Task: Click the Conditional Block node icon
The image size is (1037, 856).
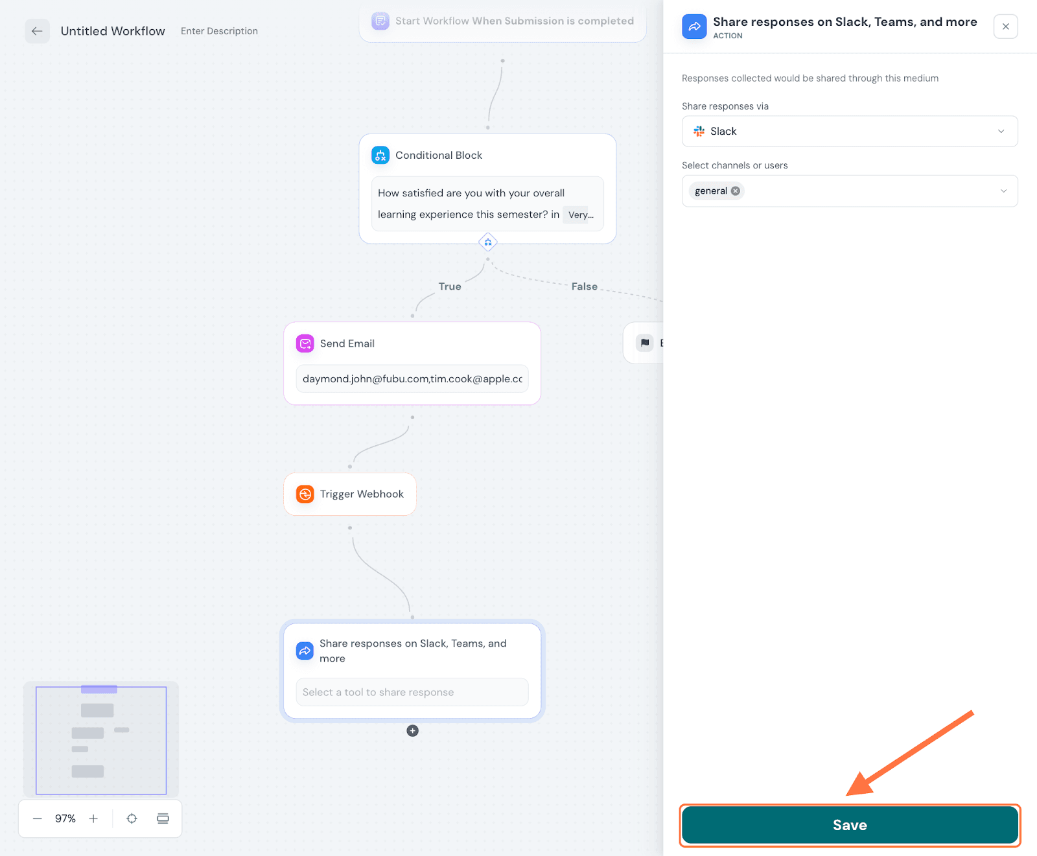Action: pyautogui.click(x=380, y=156)
